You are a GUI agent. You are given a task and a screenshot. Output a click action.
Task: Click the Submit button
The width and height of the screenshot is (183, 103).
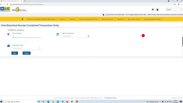coord(27,53)
